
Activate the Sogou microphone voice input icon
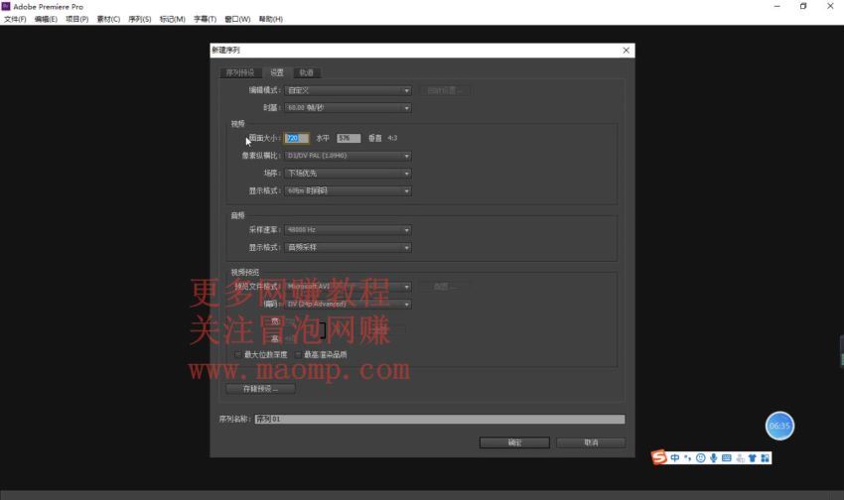(713, 457)
